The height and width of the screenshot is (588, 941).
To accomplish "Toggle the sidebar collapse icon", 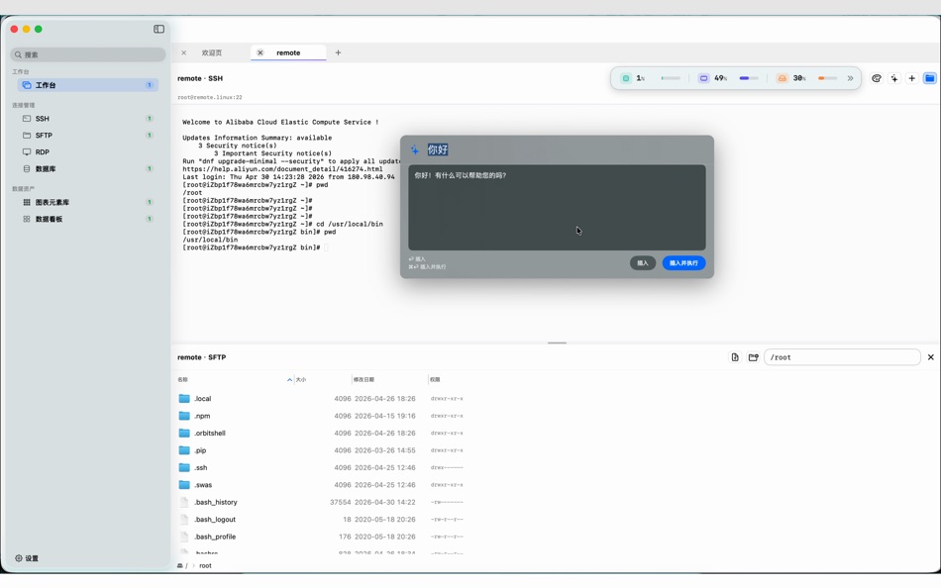I will (x=159, y=29).
